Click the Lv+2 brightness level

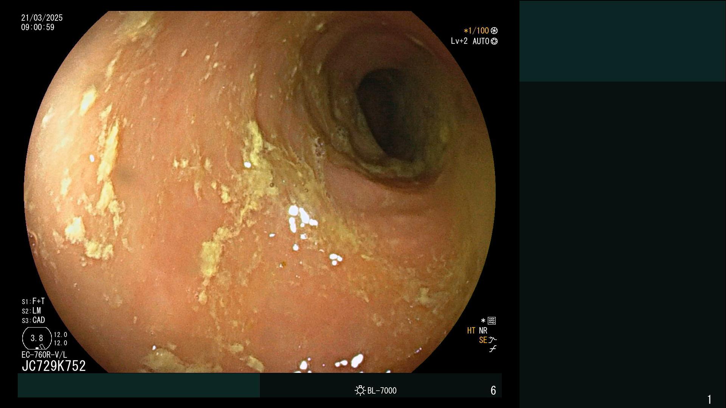tap(459, 41)
